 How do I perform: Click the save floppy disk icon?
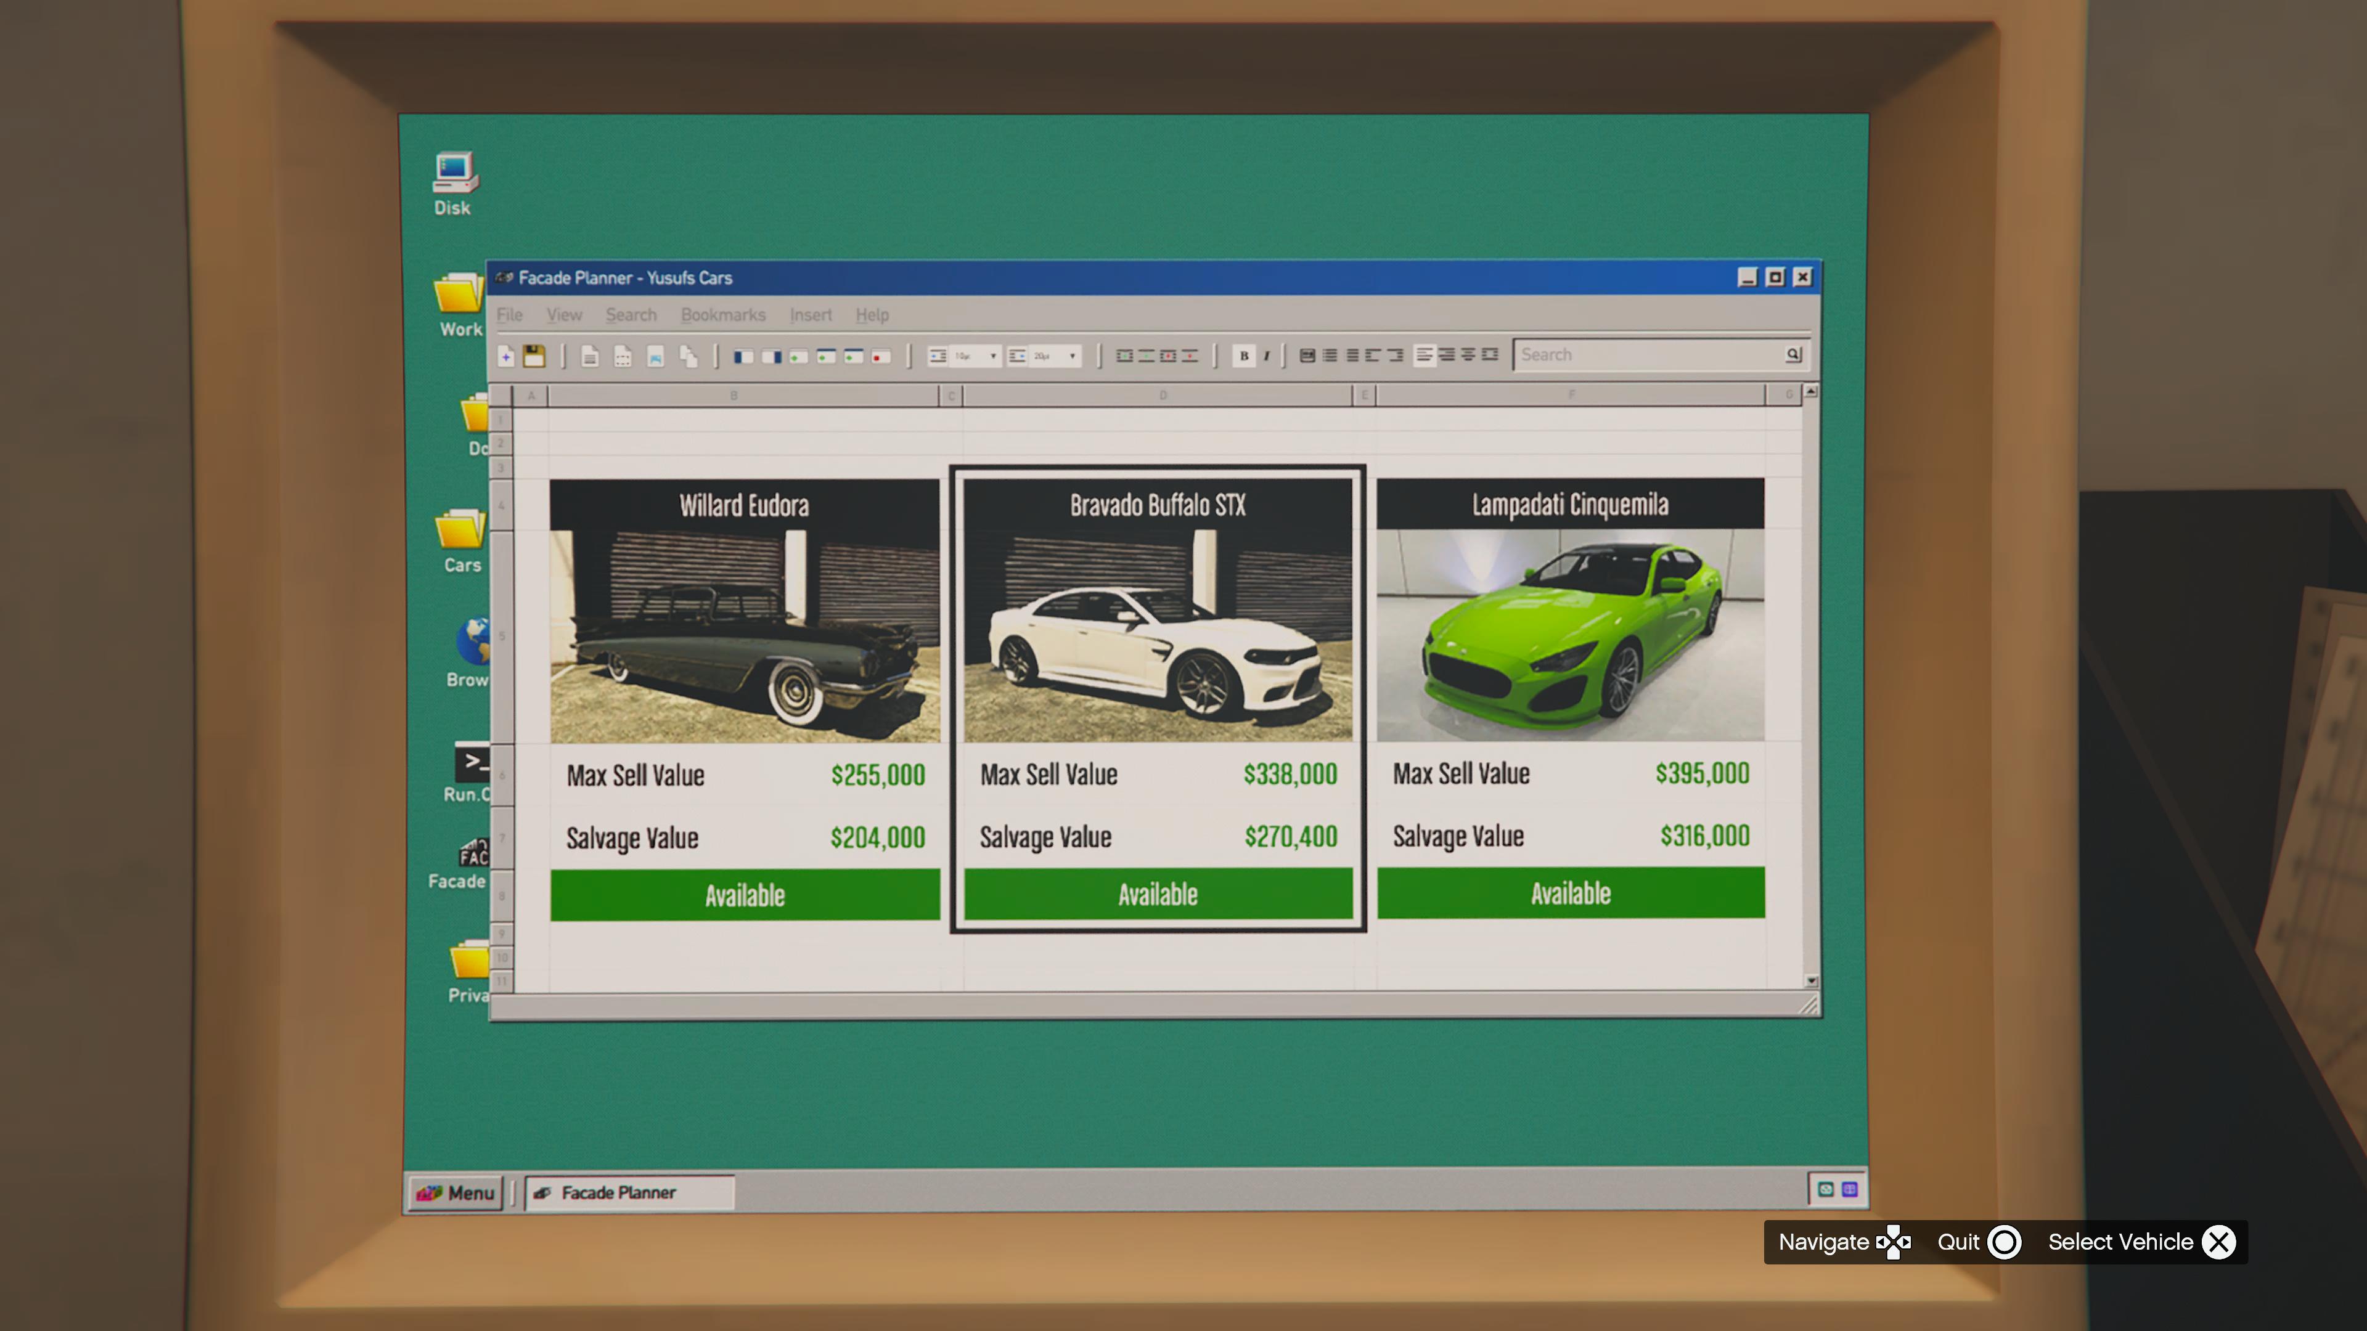(x=534, y=356)
